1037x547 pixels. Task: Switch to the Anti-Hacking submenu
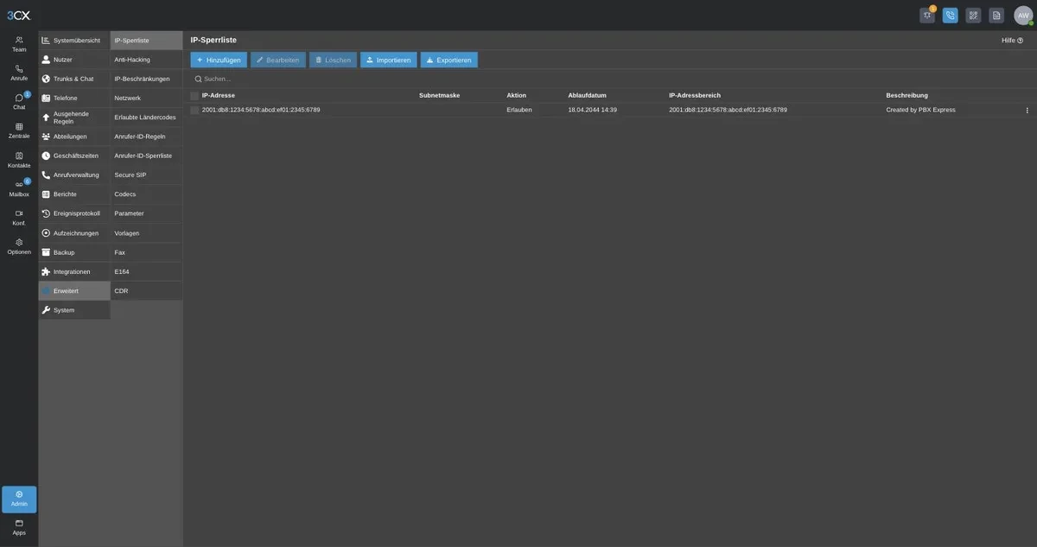click(x=146, y=60)
